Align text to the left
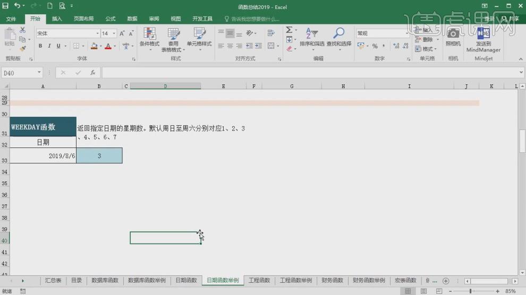This screenshot has width=526, height=295. pyautogui.click(x=220, y=46)
